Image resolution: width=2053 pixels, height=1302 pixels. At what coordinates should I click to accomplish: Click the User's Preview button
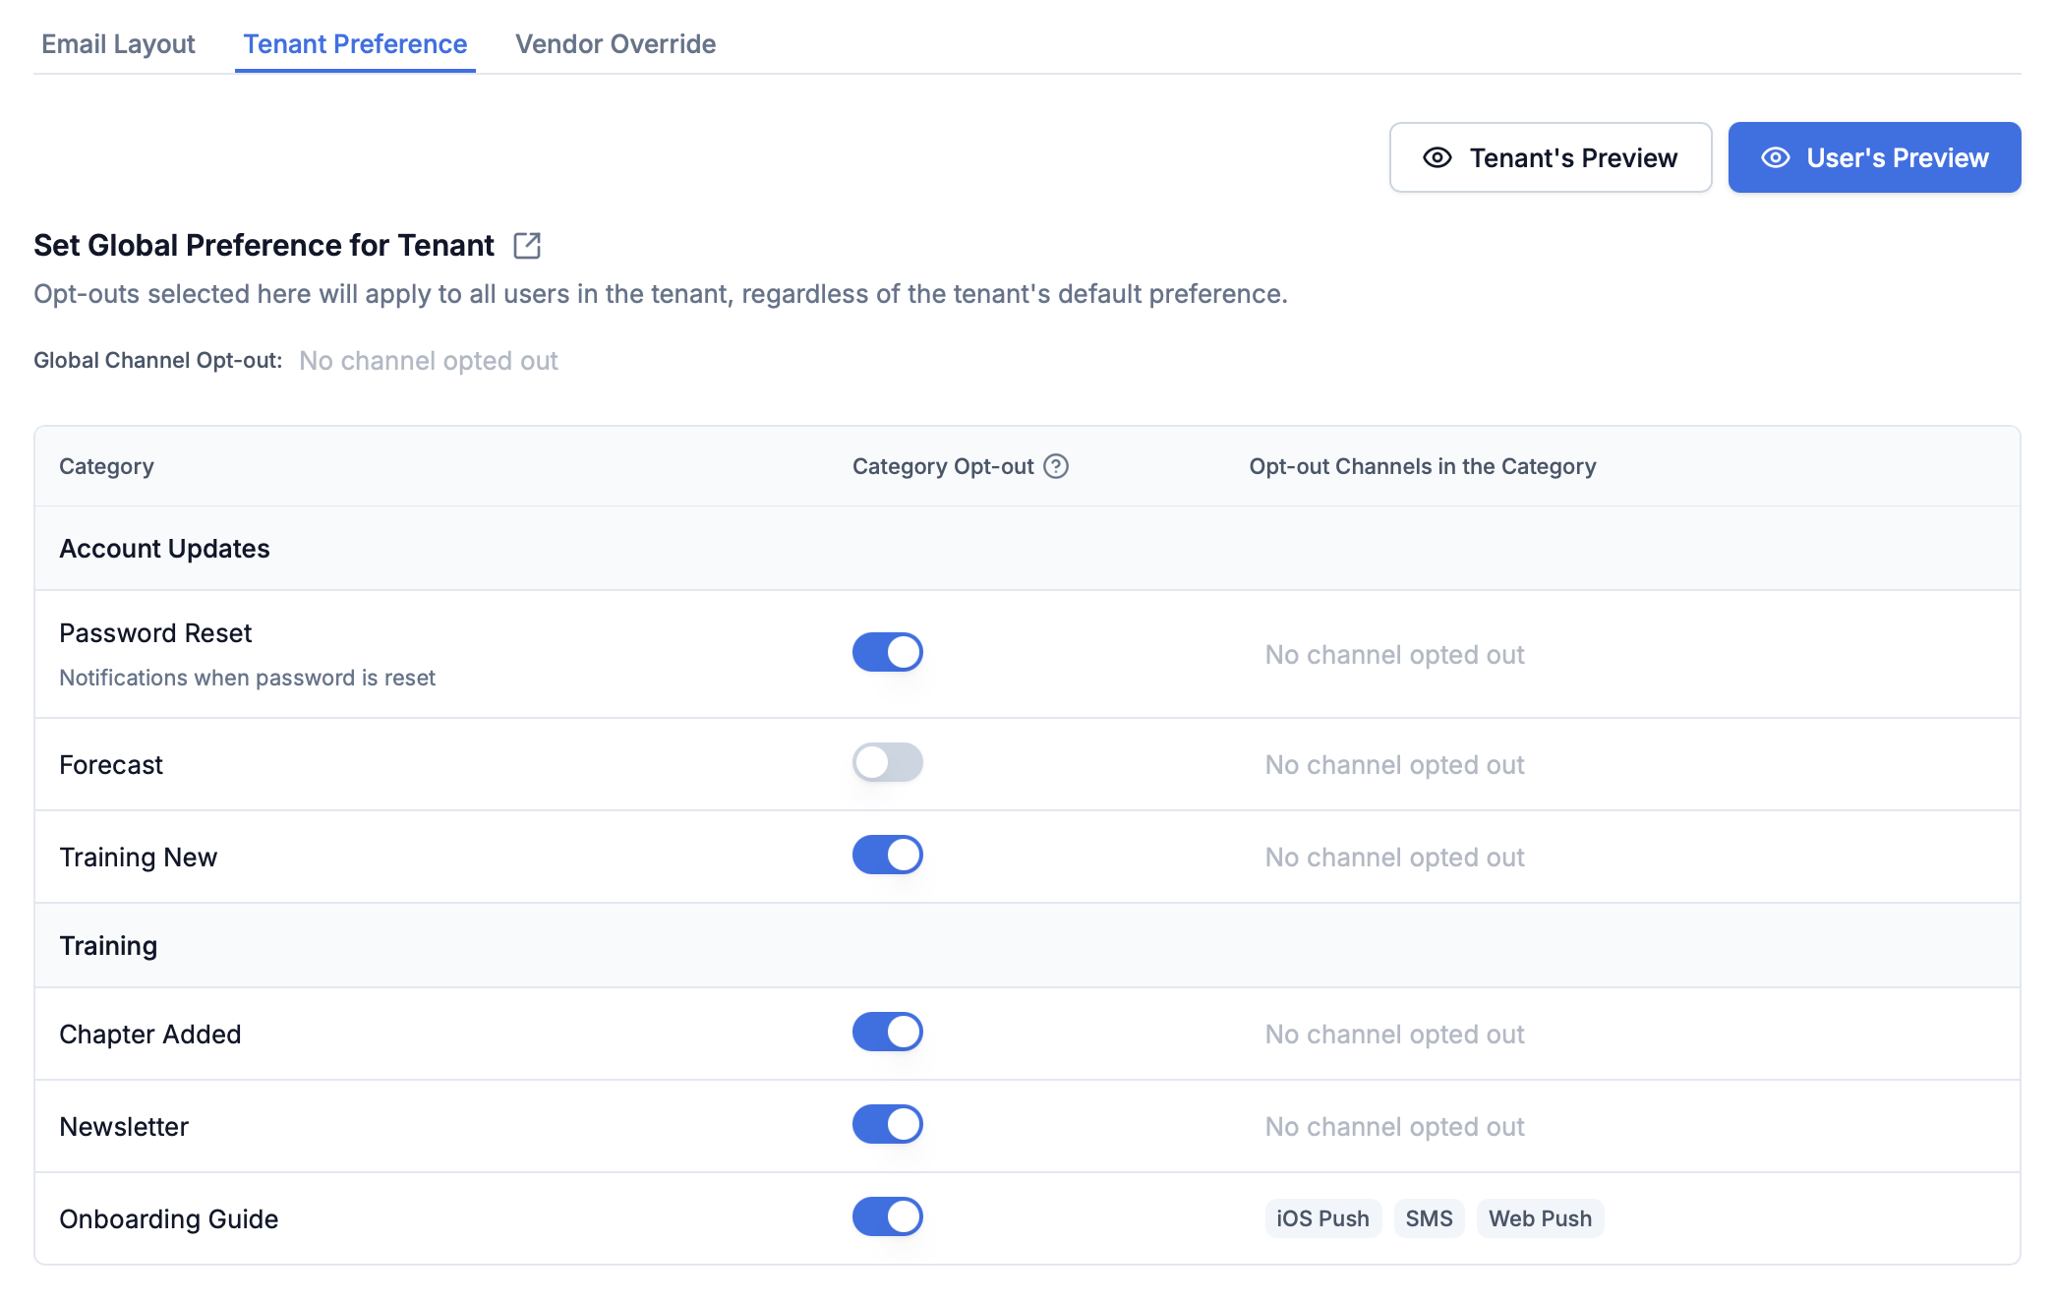tap(1874, 157)
